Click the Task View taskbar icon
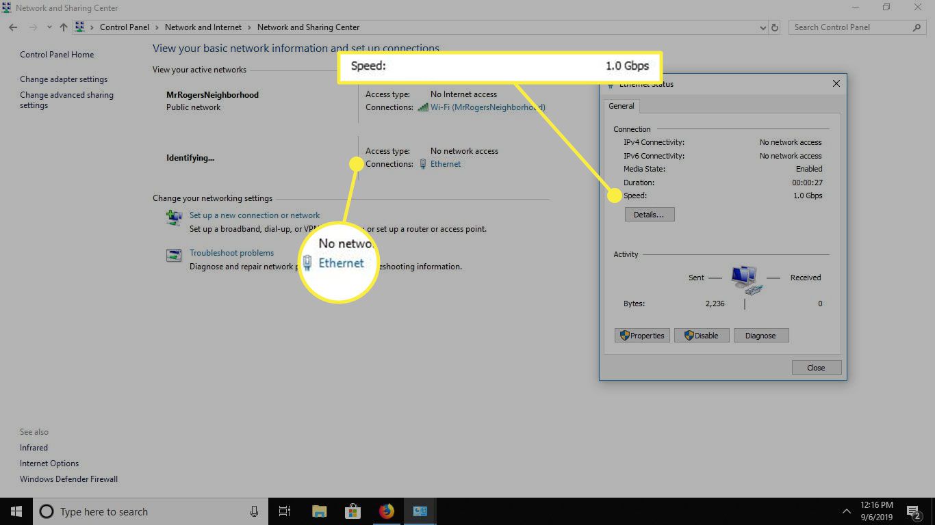The image size is (935, 525). pos(285,511)
